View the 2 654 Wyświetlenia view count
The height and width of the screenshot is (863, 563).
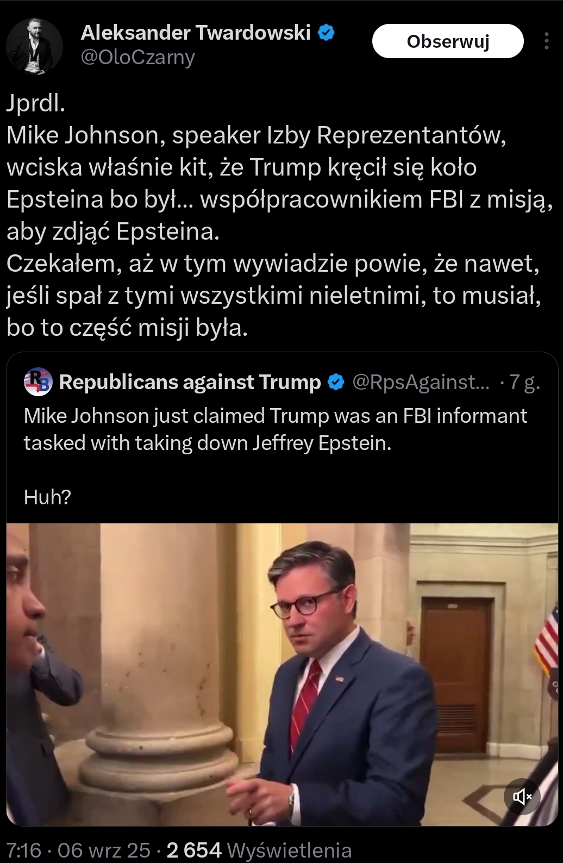pos(259,850)
